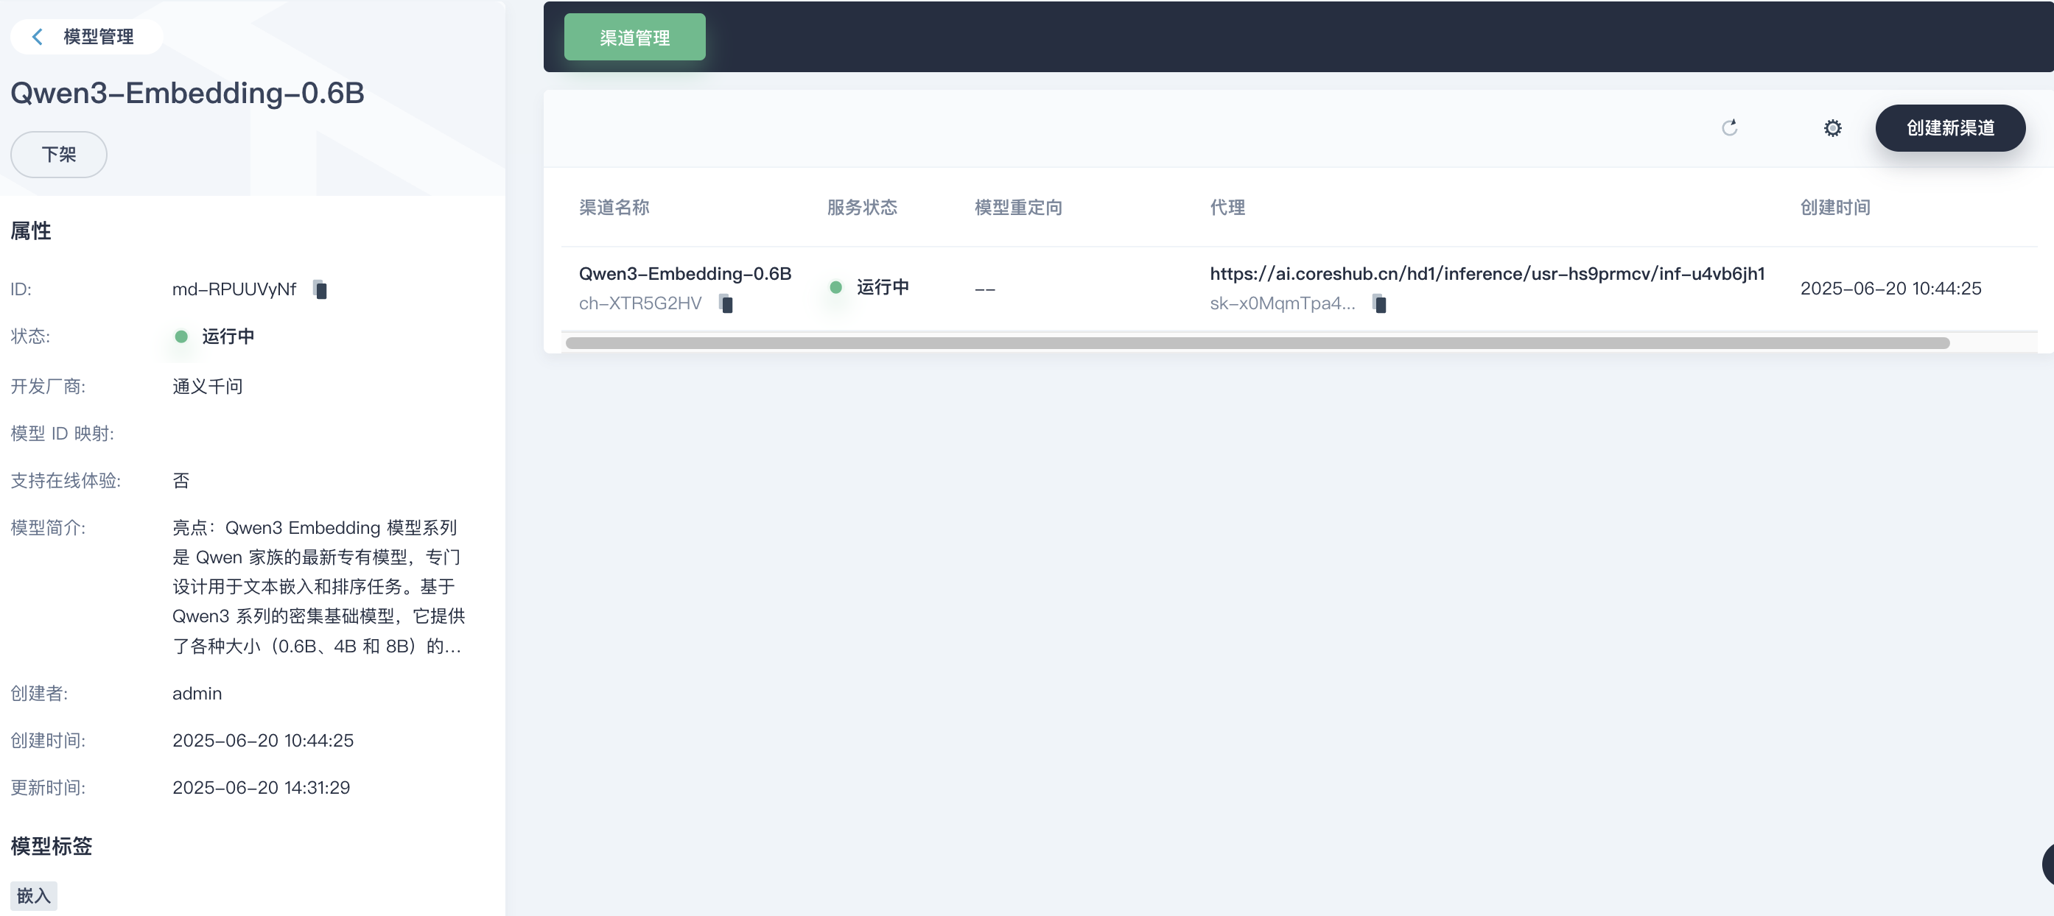The width and height of the screenshot is (2054, 916).
Task: Click the ch-XTR5G2HV channel ID text
Action: coord(640,303)
